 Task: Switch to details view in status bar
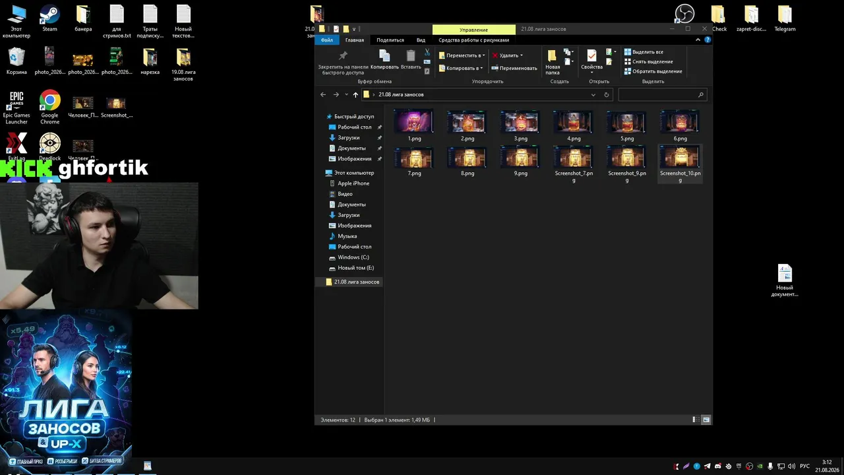point(695,420)
